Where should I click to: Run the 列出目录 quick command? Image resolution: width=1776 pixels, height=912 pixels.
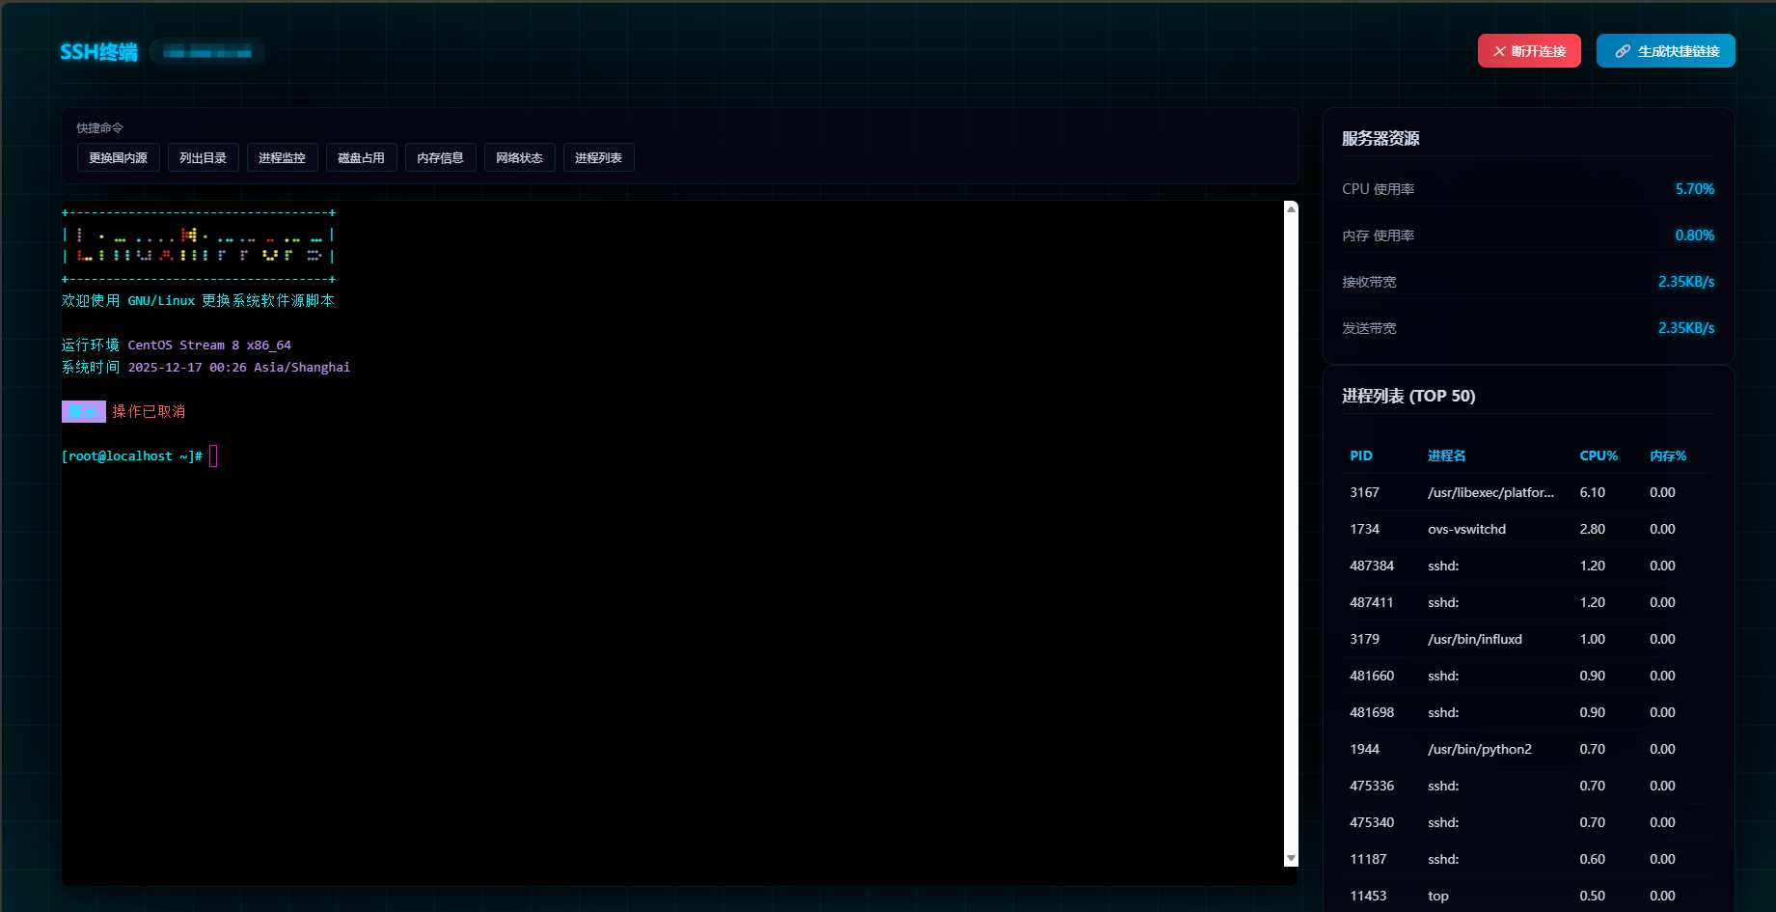pyautogui.click(x=204, y=158)
